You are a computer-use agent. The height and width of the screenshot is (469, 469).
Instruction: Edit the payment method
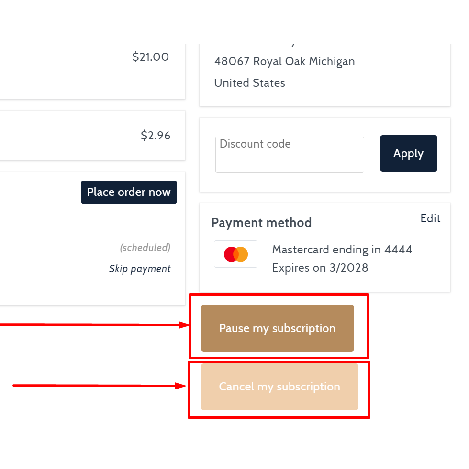[430, 218]
